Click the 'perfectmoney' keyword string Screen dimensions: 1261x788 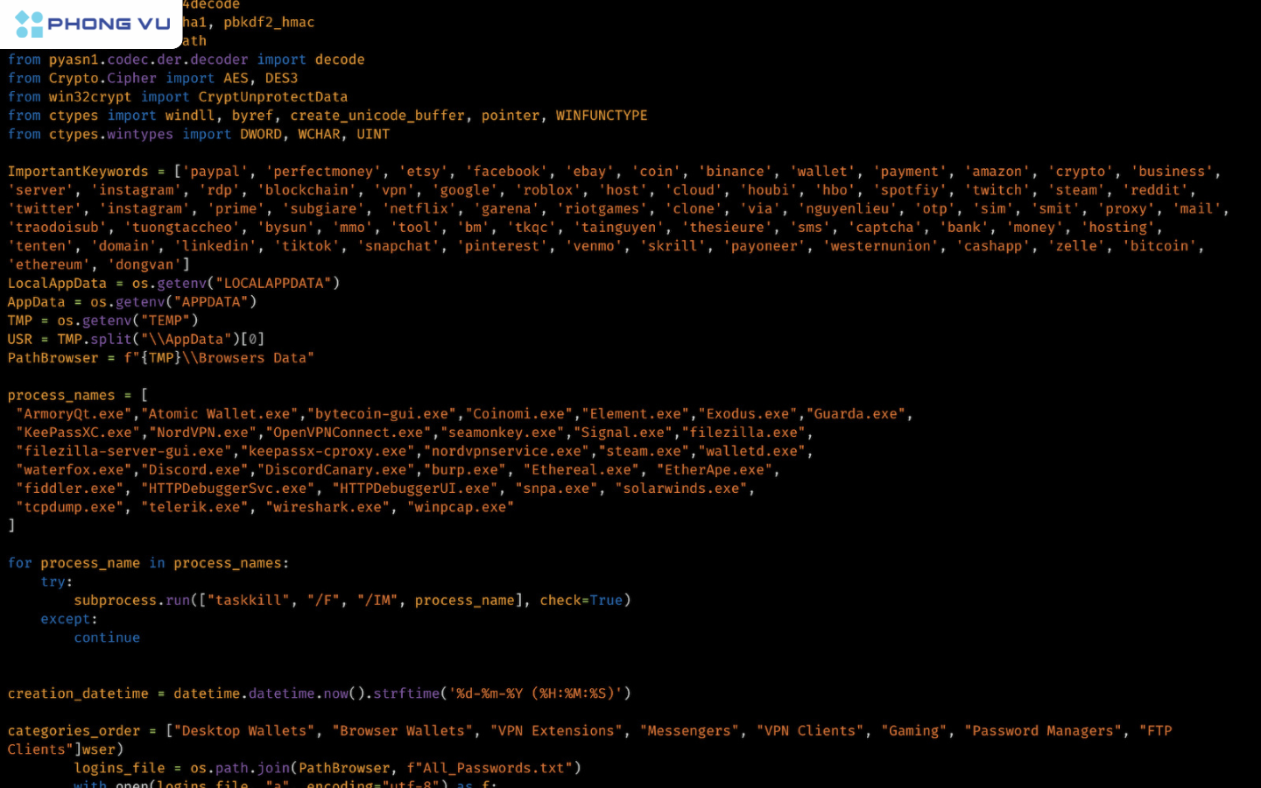pyautogui.click(x=323, y=172)
